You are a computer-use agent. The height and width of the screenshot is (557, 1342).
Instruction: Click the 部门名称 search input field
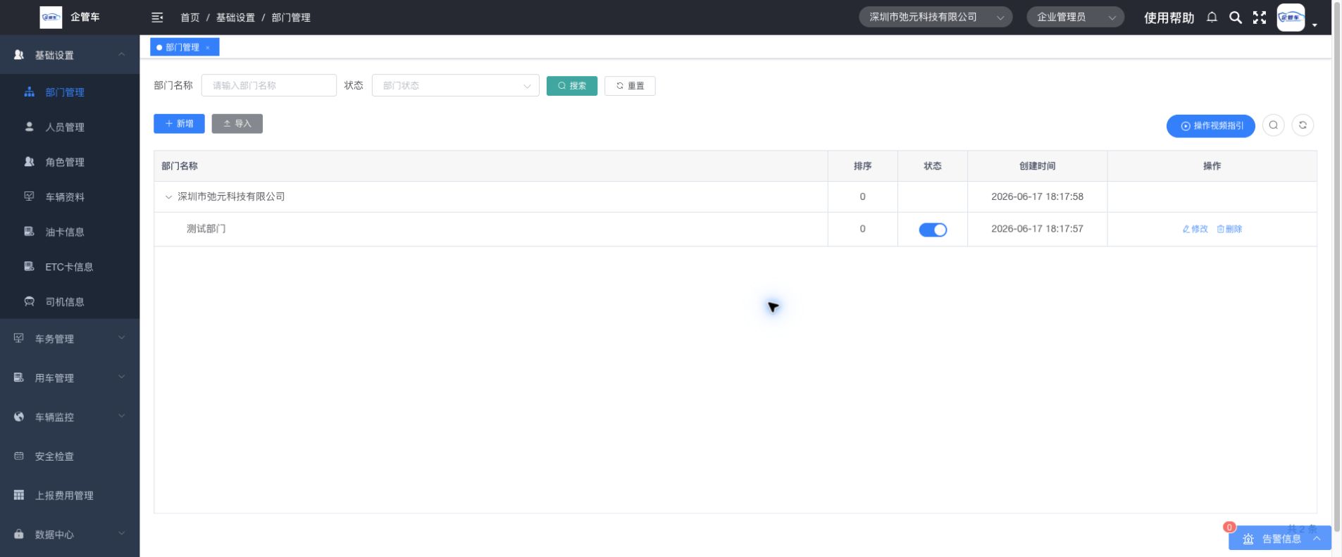coord(268,86)
